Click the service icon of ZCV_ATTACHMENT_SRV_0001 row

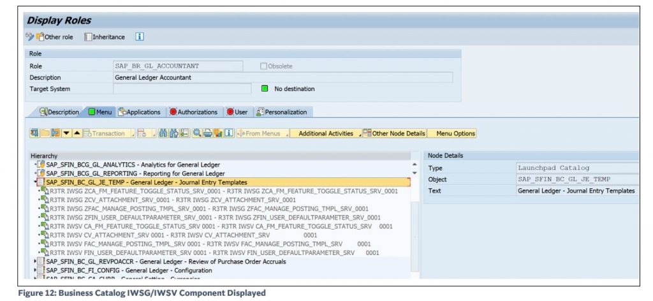click(x=45, y=200)
